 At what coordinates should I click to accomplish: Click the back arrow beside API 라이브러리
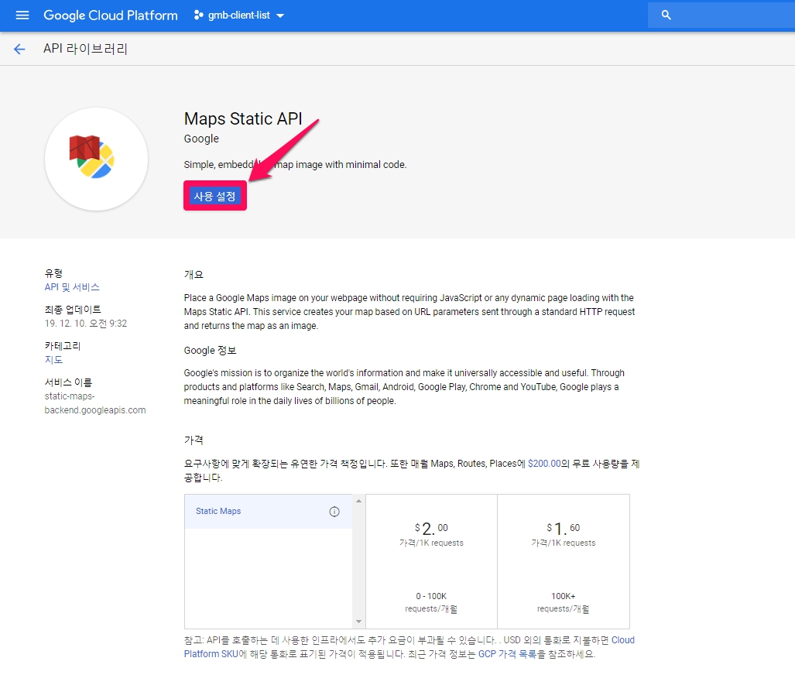click(19, 50)
